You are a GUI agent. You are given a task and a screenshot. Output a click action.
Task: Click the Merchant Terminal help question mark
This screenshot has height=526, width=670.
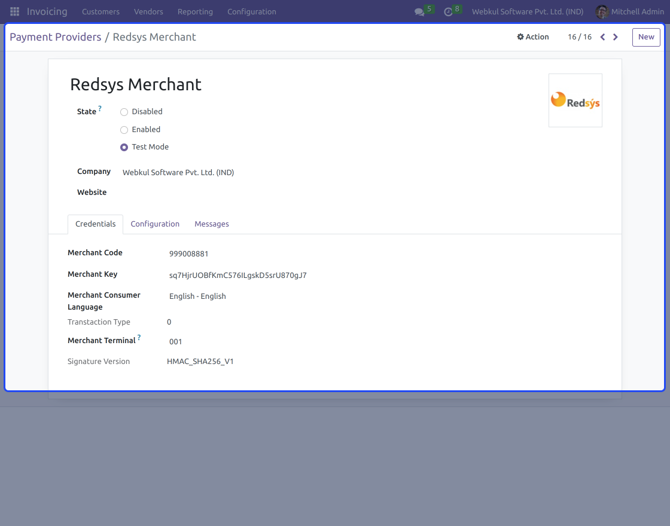pos(139,337)
